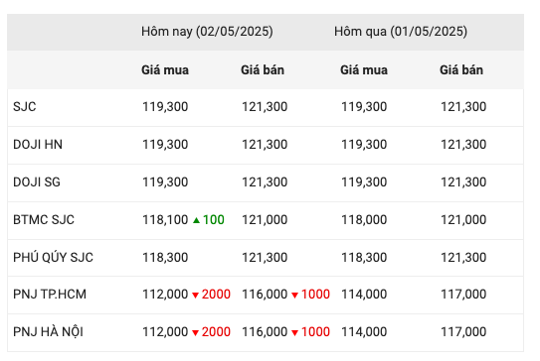Click the green 100 change value
Viewport: 540px width, 361px height.
[214, 219]
